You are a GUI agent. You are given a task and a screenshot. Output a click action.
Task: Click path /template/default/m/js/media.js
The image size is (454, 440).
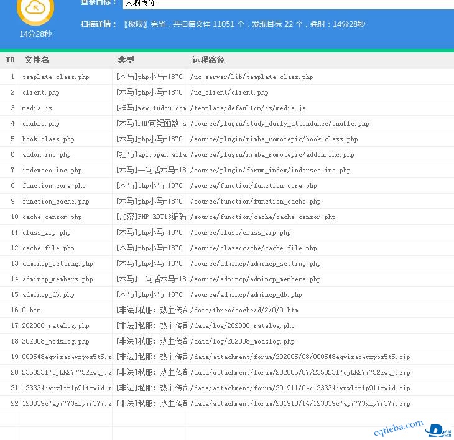point(248,108)
